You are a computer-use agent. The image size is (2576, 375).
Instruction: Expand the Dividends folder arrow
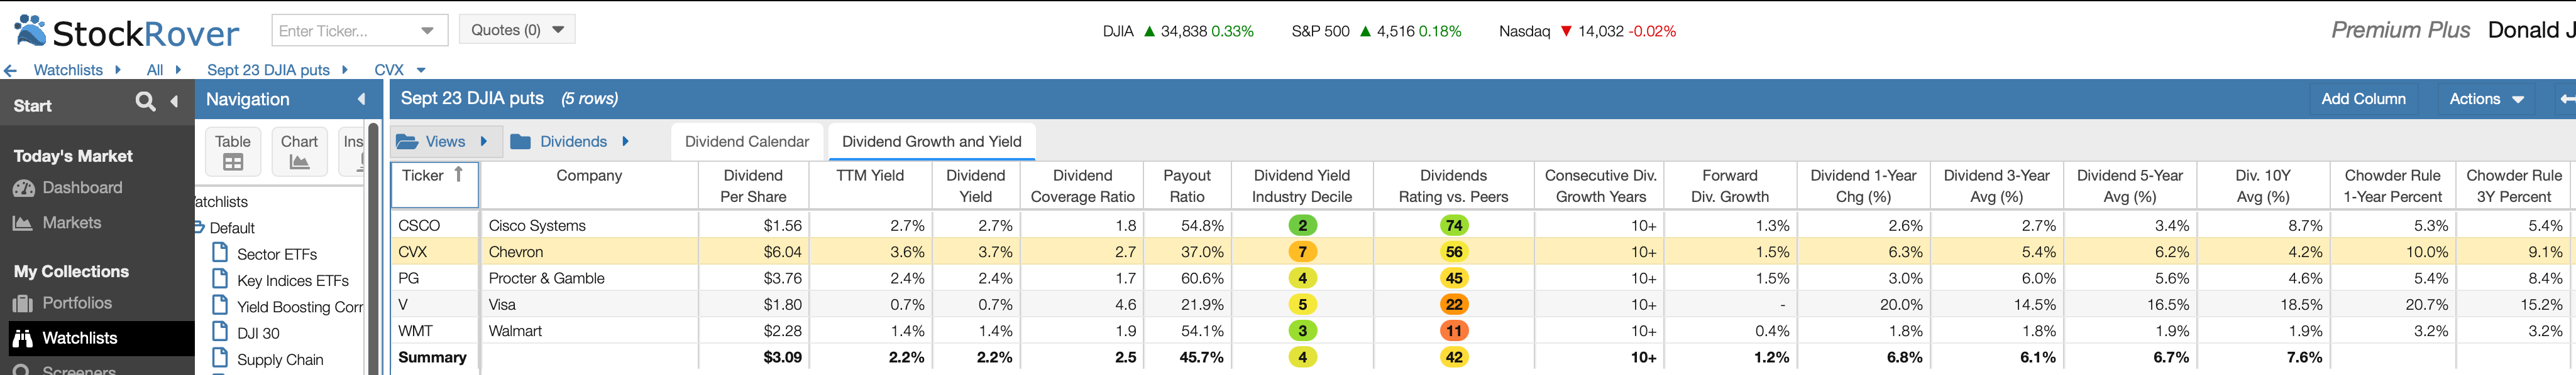(x=625, y=142)
